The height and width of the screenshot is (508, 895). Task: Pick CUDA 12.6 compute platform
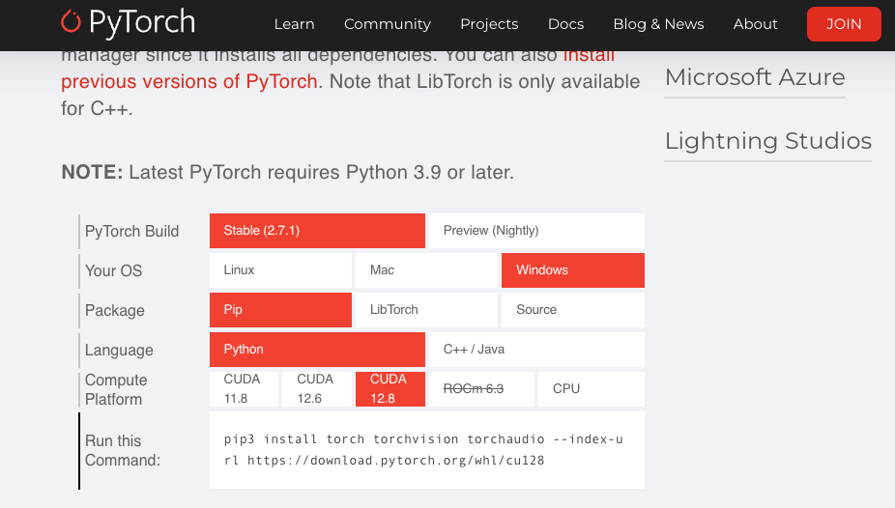[x=317, y=389]
